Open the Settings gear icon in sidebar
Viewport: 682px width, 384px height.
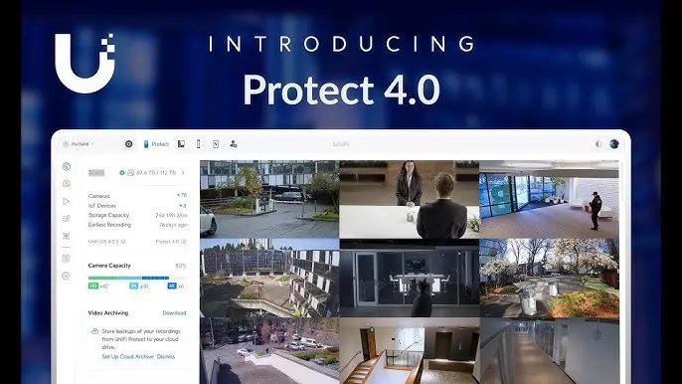point(66,276)
